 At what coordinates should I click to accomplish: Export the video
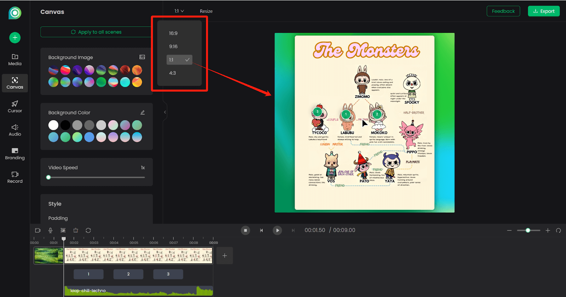click(x=544, y=11)
